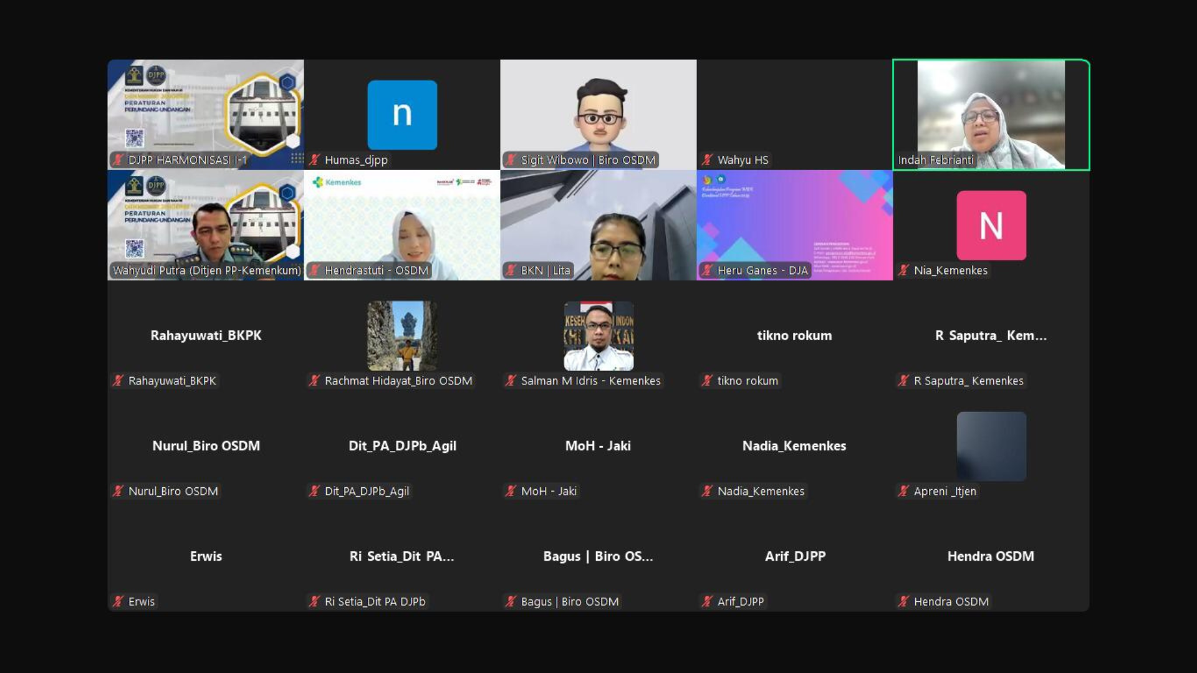Select Heru Ganes - DJA purple tile
Viewport: 1197px width, 673px height.
pyautogui.click(x=795, y=225)
